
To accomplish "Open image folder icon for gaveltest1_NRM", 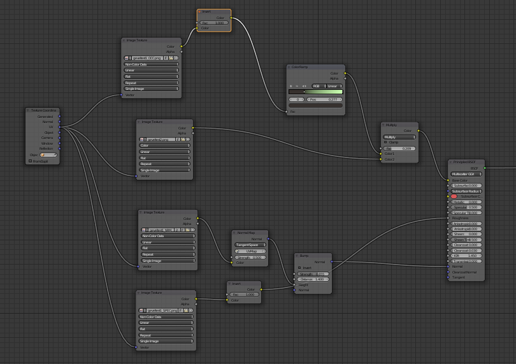I will (187, 230).
